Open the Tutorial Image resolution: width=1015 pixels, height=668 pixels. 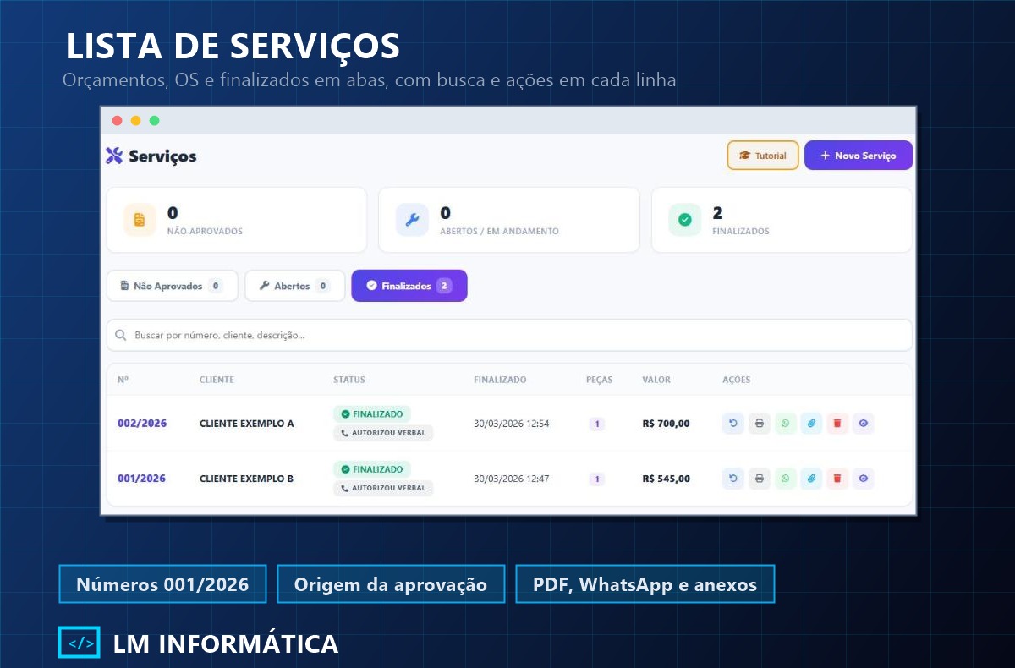pyautogui.click(x=763, y=156)
